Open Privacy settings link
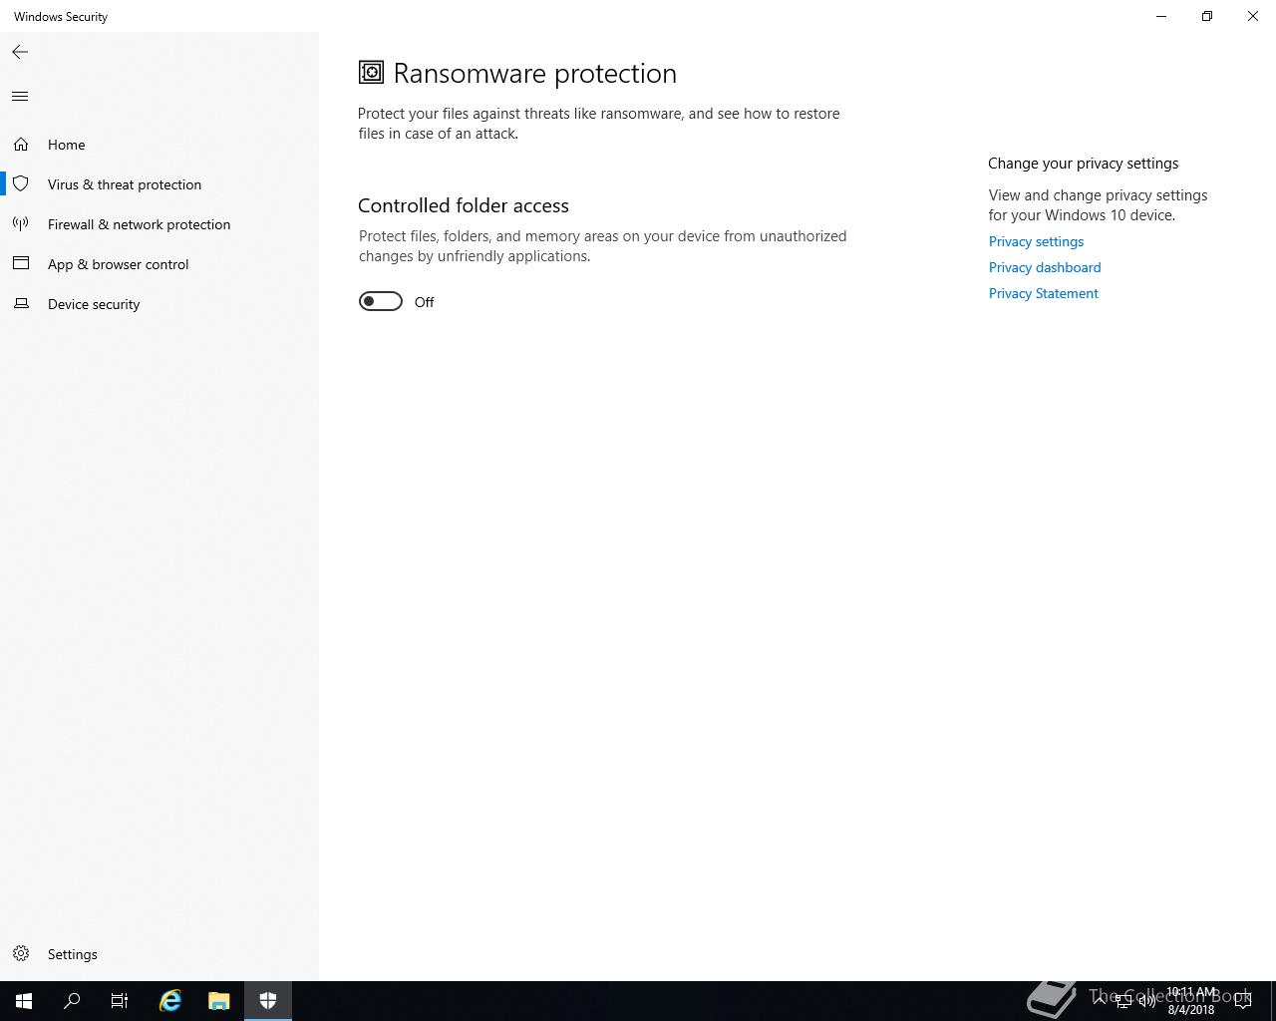Screen dimensions: 1276x1021 (1036, 241)
